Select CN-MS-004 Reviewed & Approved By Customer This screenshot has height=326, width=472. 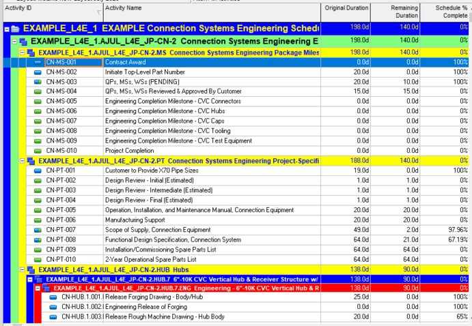[x=173, y=91]
